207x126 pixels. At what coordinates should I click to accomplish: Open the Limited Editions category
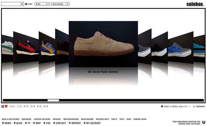[x=42, y=119]
